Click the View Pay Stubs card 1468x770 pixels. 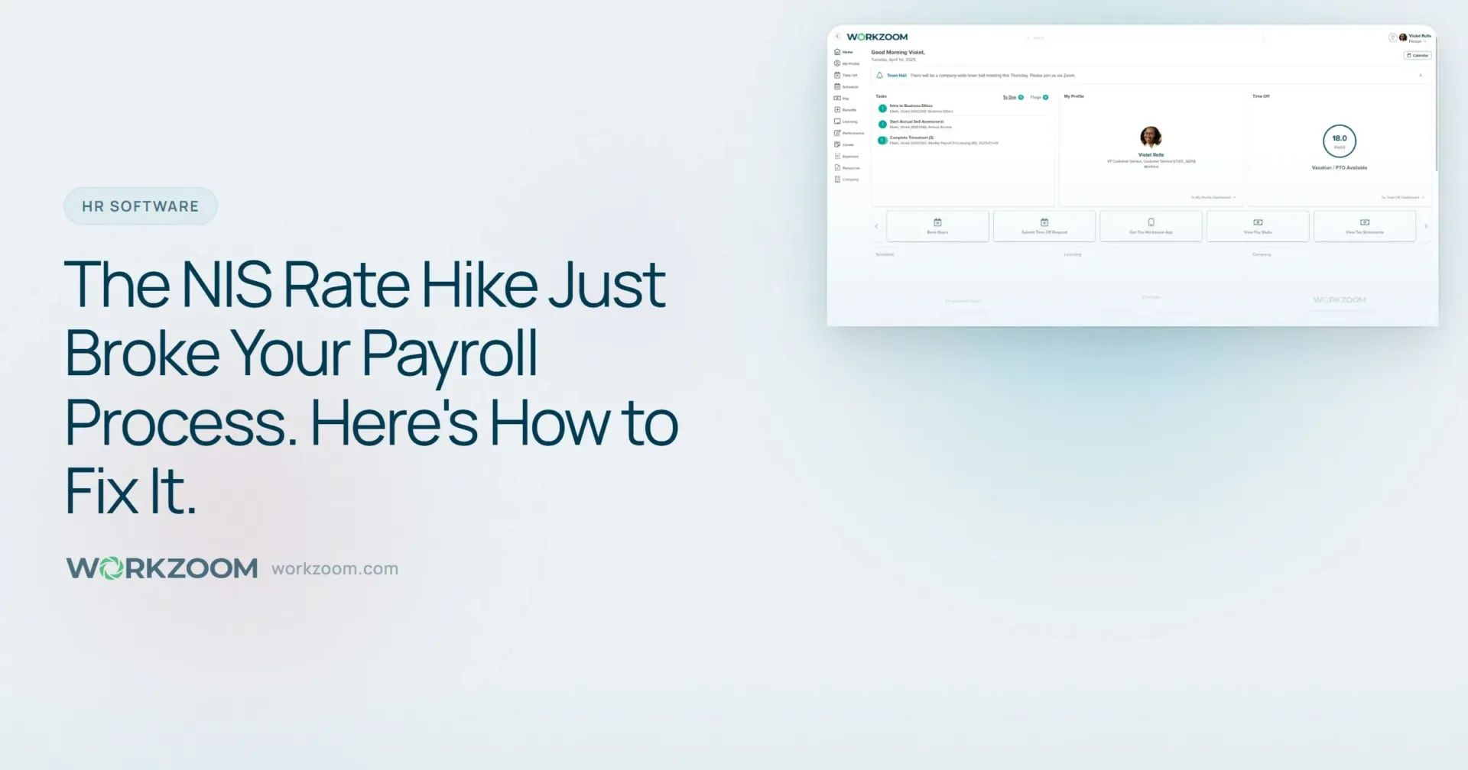click(x=1258, y=226)
